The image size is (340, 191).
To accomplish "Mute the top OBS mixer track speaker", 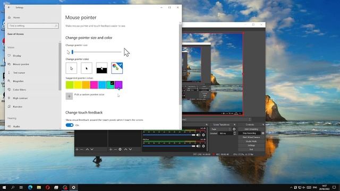I will point(198,135).
